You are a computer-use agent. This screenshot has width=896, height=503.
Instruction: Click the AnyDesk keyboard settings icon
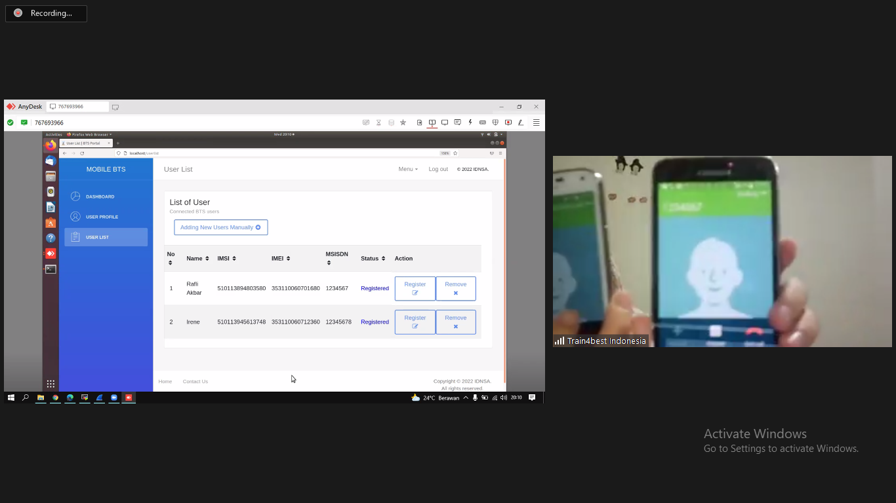[x=483, y=122]
